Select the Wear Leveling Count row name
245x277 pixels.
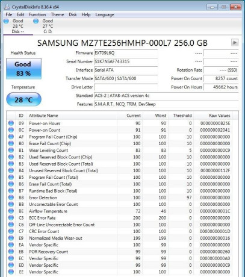click(48, 151)
